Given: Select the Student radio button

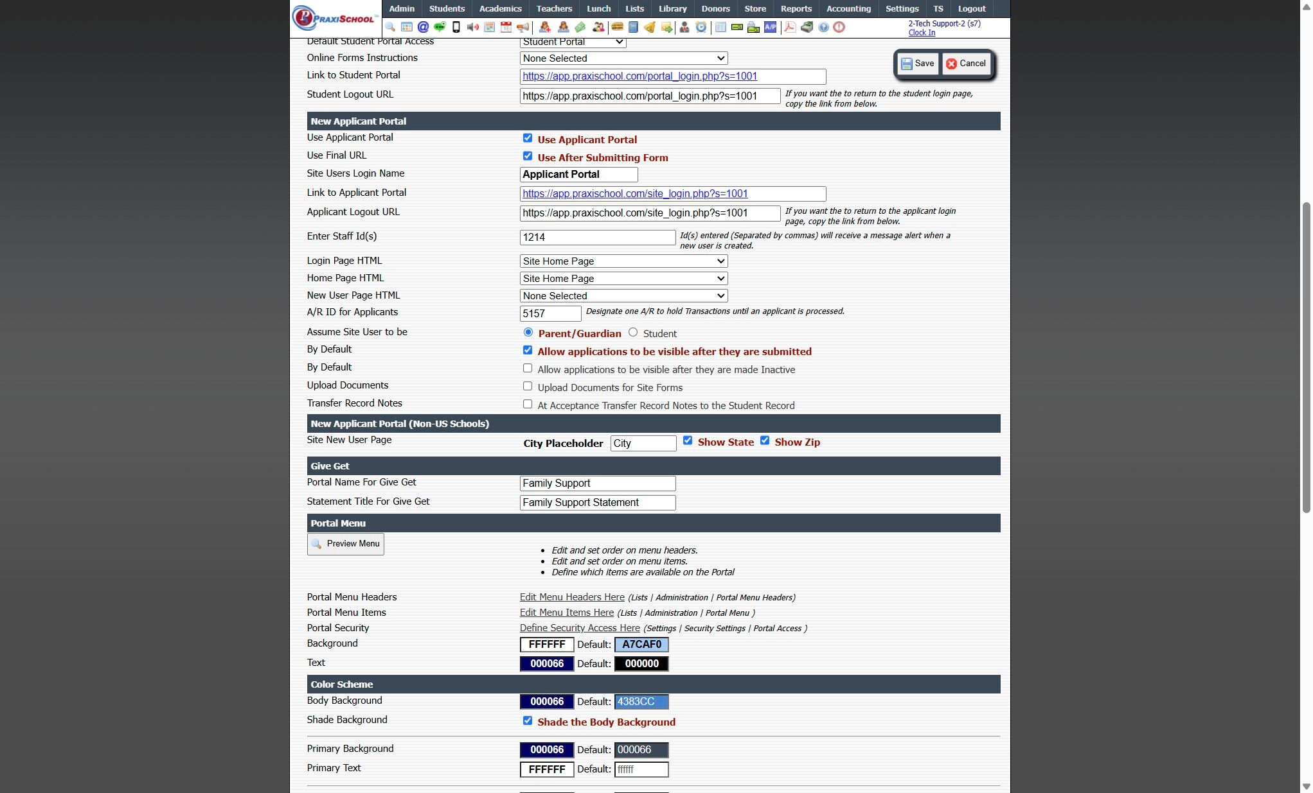Looking at the screenshot, I should [x=633, y=332].
